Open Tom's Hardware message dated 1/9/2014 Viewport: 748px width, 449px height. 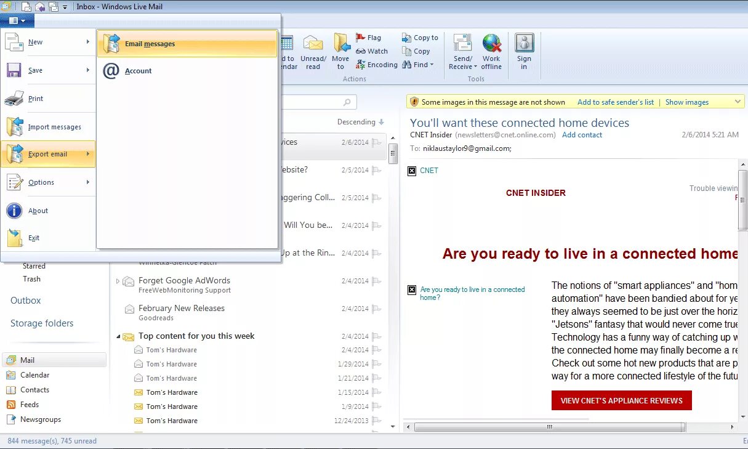[x=249, y=407]
